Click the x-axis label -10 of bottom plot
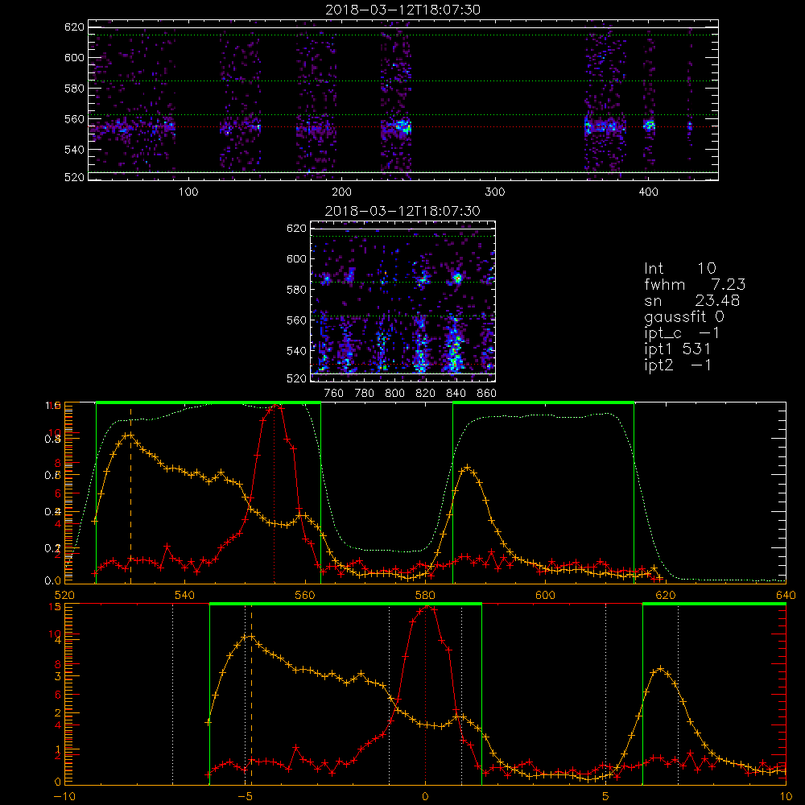This screenshot has height=805, width=805. 64,796
